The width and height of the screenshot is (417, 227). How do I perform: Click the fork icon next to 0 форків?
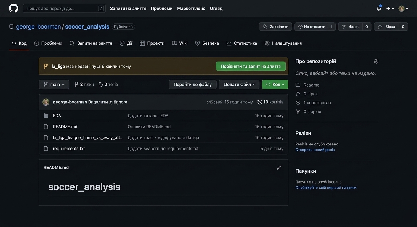(x=298, y=111)
